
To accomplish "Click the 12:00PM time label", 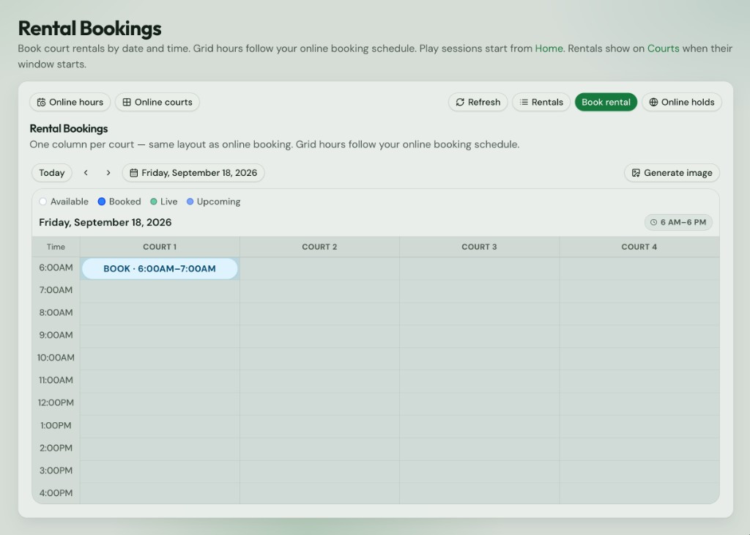I will (x=56, y=402).
